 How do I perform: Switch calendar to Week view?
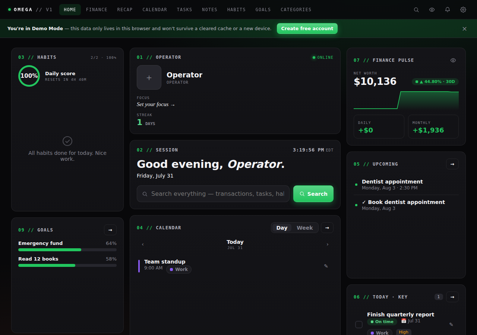coord(305,228)
